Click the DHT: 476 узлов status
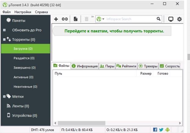 [x=42, y=130]
